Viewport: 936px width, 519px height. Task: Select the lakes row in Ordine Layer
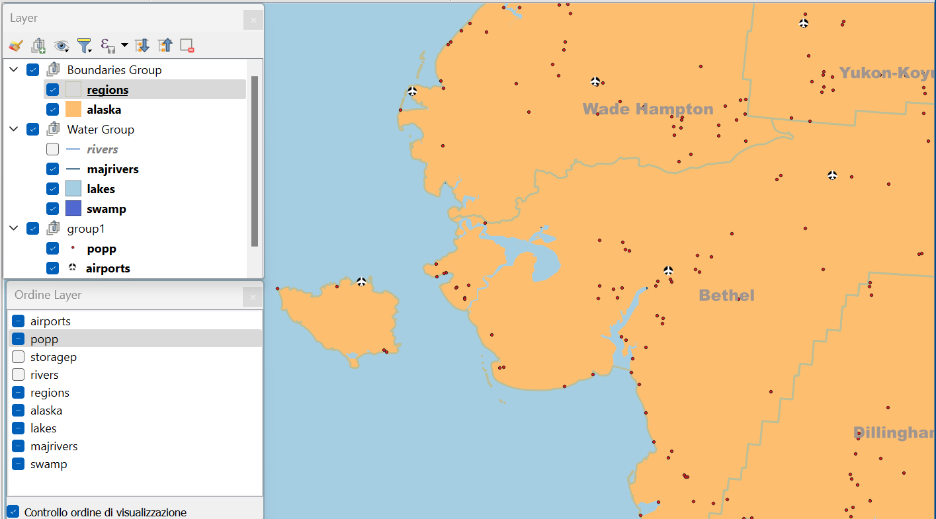135,428
